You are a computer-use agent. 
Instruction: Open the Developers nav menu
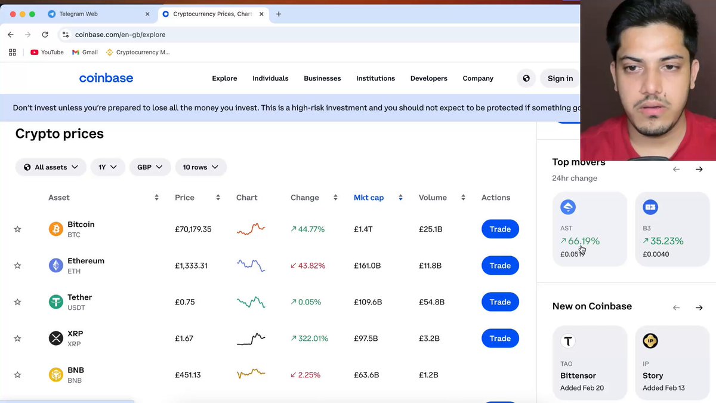click(428, 78)
